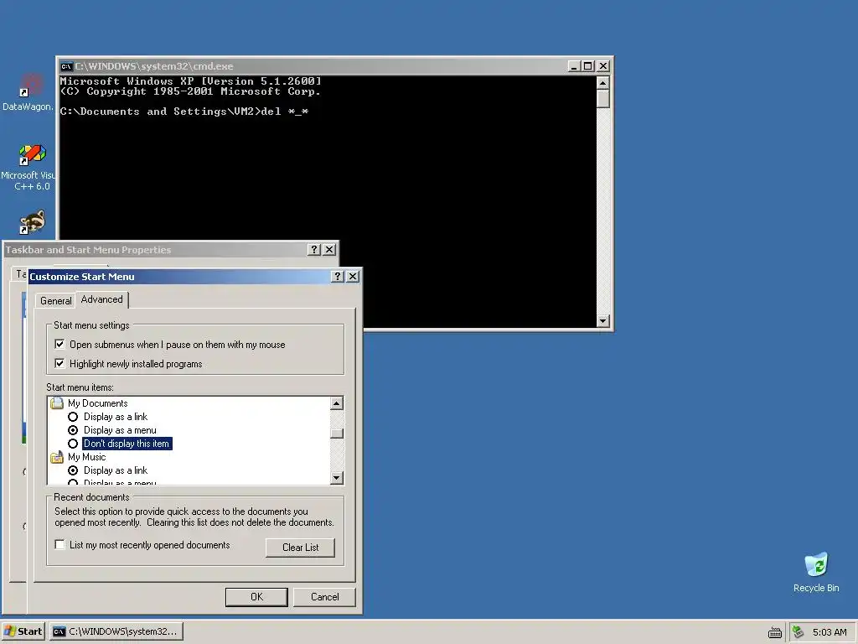Click scroll up arrow in cmd window

coord(602,83)
